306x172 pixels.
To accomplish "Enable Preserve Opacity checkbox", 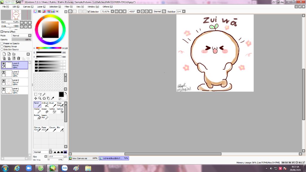I will point(2,43).
